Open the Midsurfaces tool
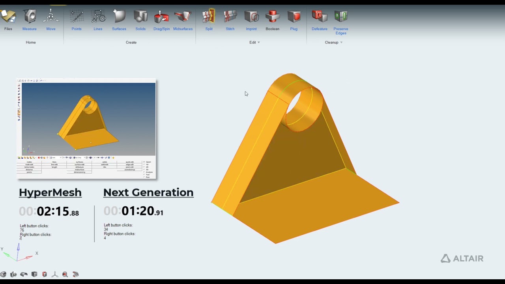This screenshot has height=284, width=505. click(183, 20)
